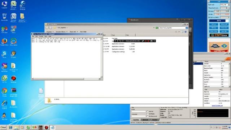Viewport: 231px width, 130px height.
Task: Click the pencil draw icon on Bandicam recording bar
Action: click(x=143, y=41)
